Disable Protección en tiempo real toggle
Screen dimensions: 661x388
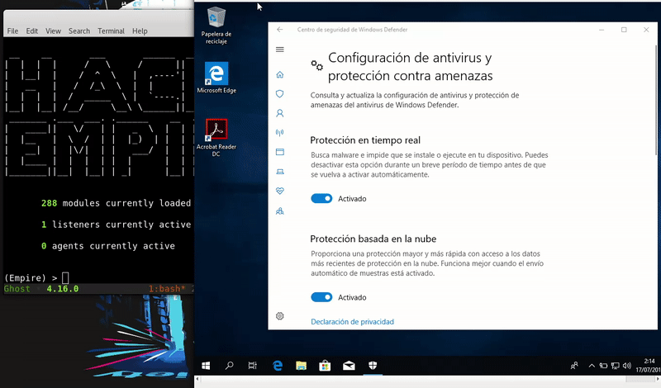pos(321,198)
